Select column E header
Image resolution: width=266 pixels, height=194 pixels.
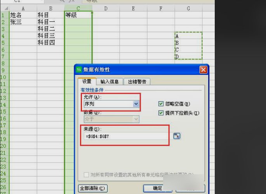click(133, 9)
